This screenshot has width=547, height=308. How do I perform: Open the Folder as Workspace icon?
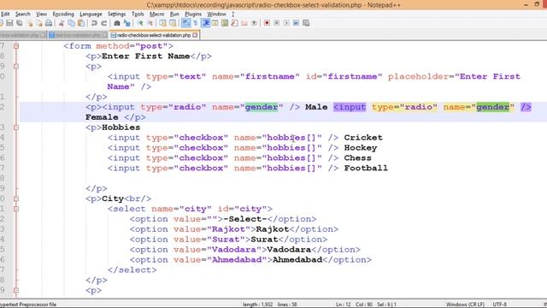tap(244, 23)
